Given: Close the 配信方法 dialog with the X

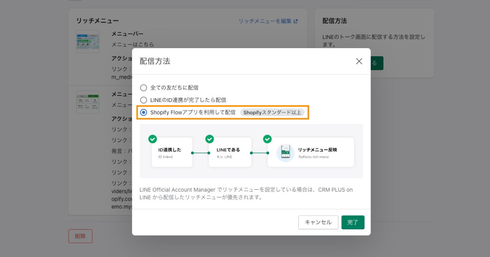Looking at the screenshot, I should 359,61.
